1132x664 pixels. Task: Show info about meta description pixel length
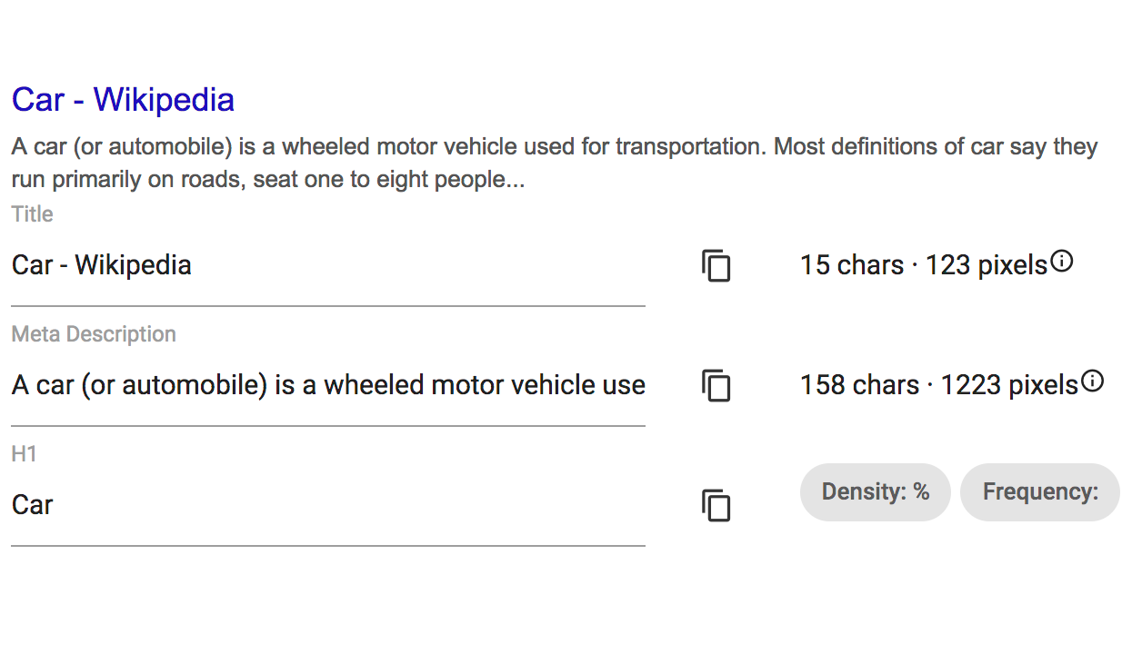(1092, 382)
